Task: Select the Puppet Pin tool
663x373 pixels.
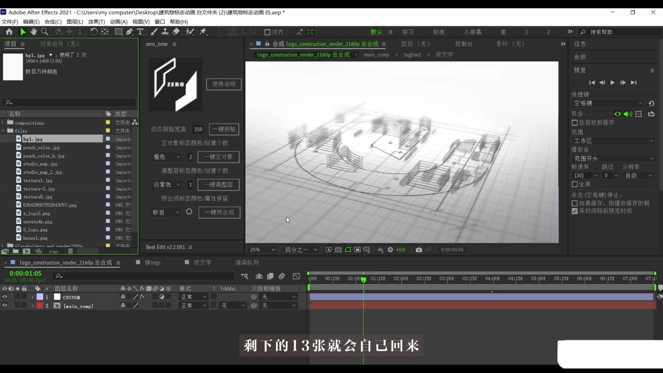Action: click(203, 32)
